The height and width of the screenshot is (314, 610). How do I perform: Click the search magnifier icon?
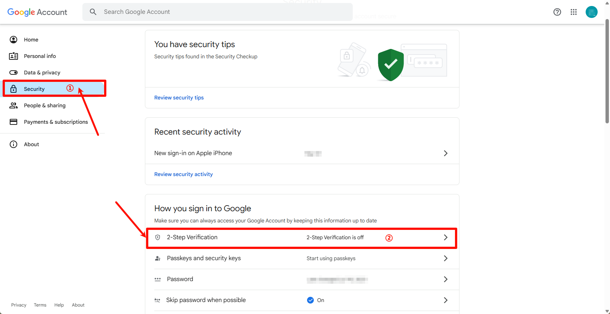(93, 12)
